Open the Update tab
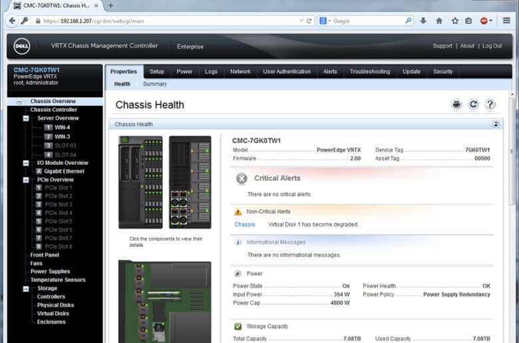 tap(411, 71)
